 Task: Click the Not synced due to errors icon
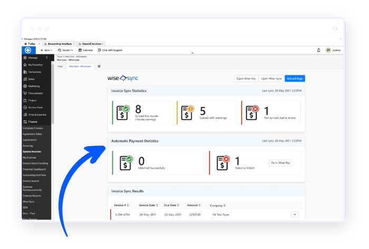click(253, 113)
